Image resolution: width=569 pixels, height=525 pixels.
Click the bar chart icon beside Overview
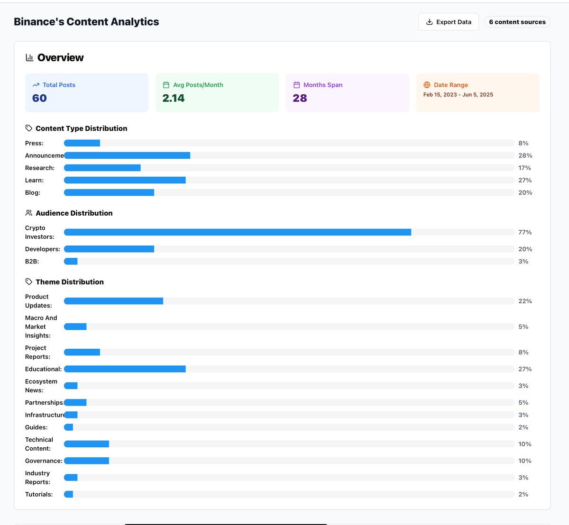[29, 57]
